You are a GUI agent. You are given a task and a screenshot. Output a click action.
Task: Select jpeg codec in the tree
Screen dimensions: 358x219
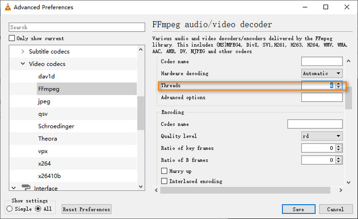(x=44, y=101)
